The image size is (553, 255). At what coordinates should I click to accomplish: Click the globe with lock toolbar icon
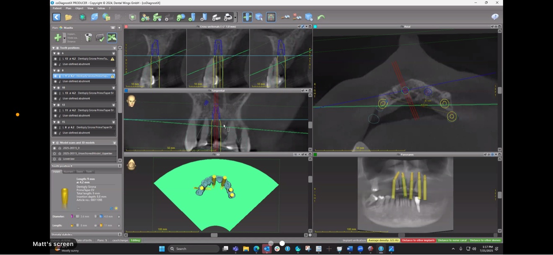pyautogui.click(x=106, y=17)
